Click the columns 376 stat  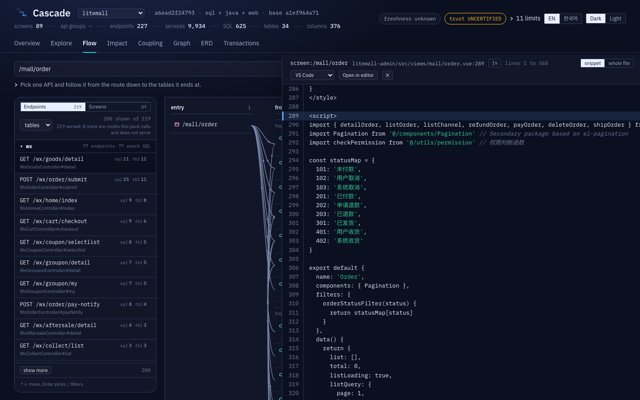(x=323, y=26)
